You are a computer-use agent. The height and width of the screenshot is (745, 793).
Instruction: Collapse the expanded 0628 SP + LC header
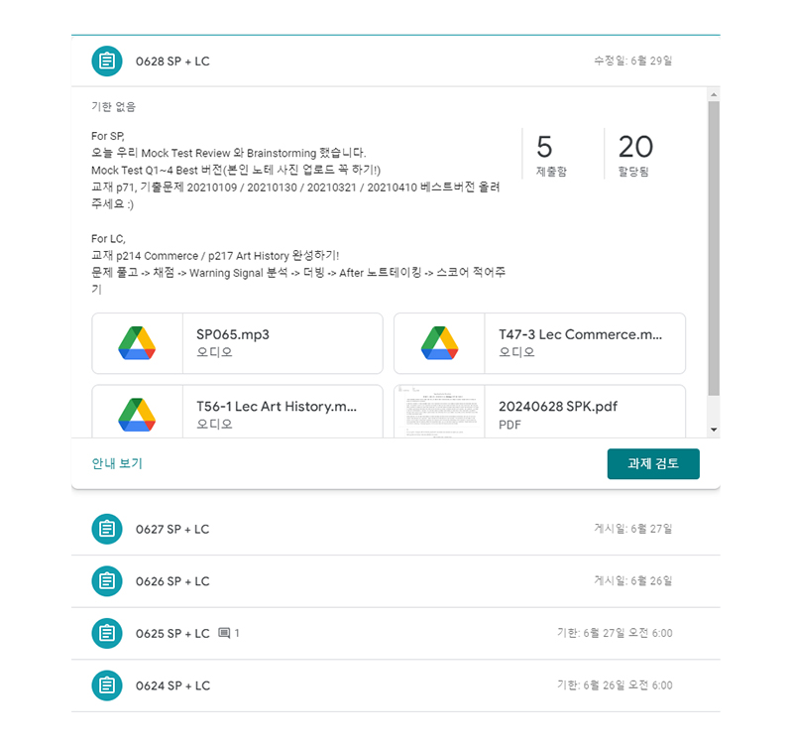pyautogui.click(x=396, y=62)
